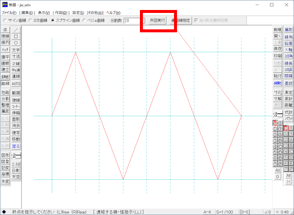Select the circle (○) tool
Screen dimensions: 294x215
16,43
